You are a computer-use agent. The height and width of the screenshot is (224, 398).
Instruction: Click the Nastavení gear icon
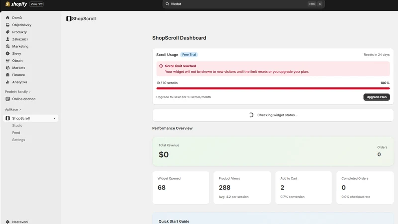(x=8, y=222)
